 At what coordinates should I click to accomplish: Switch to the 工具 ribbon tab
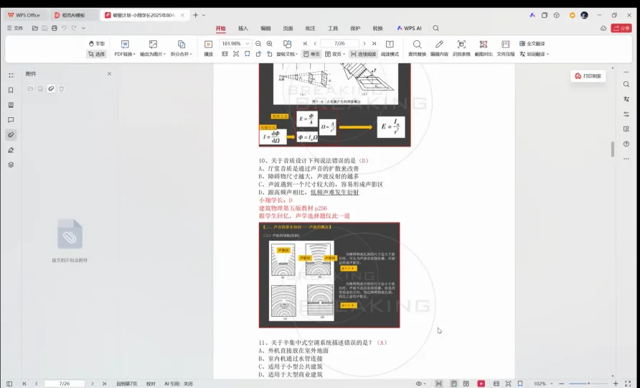tap(333, 28)
